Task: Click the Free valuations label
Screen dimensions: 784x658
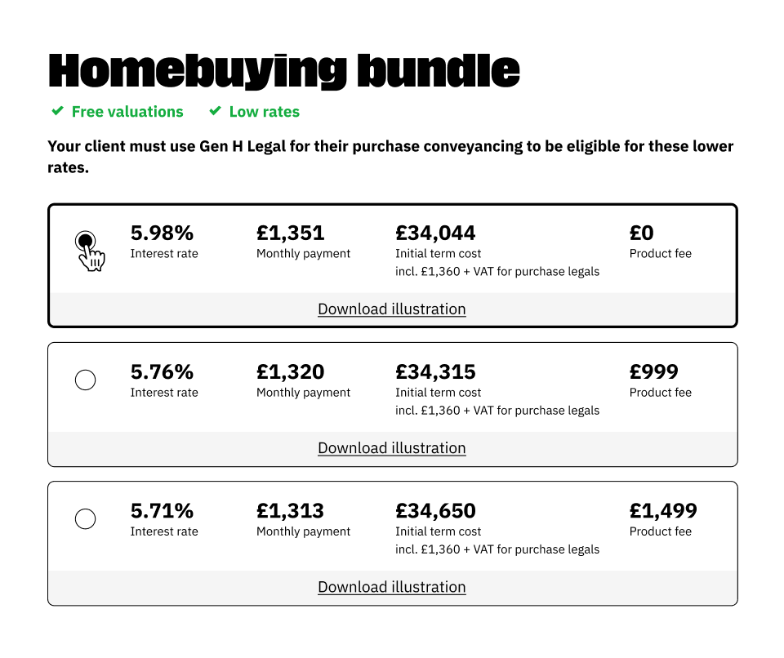Action: 127,112
